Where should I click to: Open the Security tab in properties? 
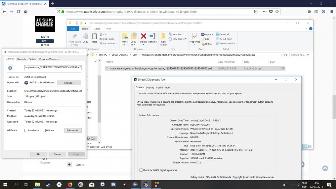point(22,59)
